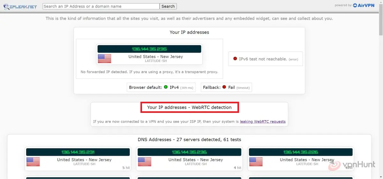Click 'DNS Addresses - 27 servers detected' heading
This screenshot has width=383, height=179.
(189, 140)
